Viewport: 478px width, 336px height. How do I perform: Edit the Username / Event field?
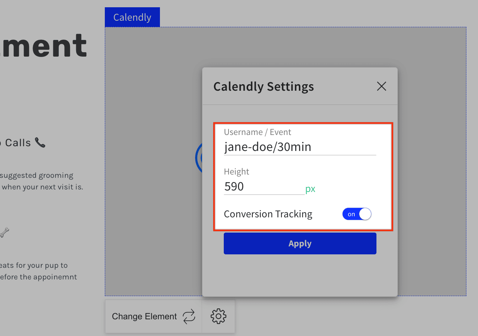coord(300,147)
